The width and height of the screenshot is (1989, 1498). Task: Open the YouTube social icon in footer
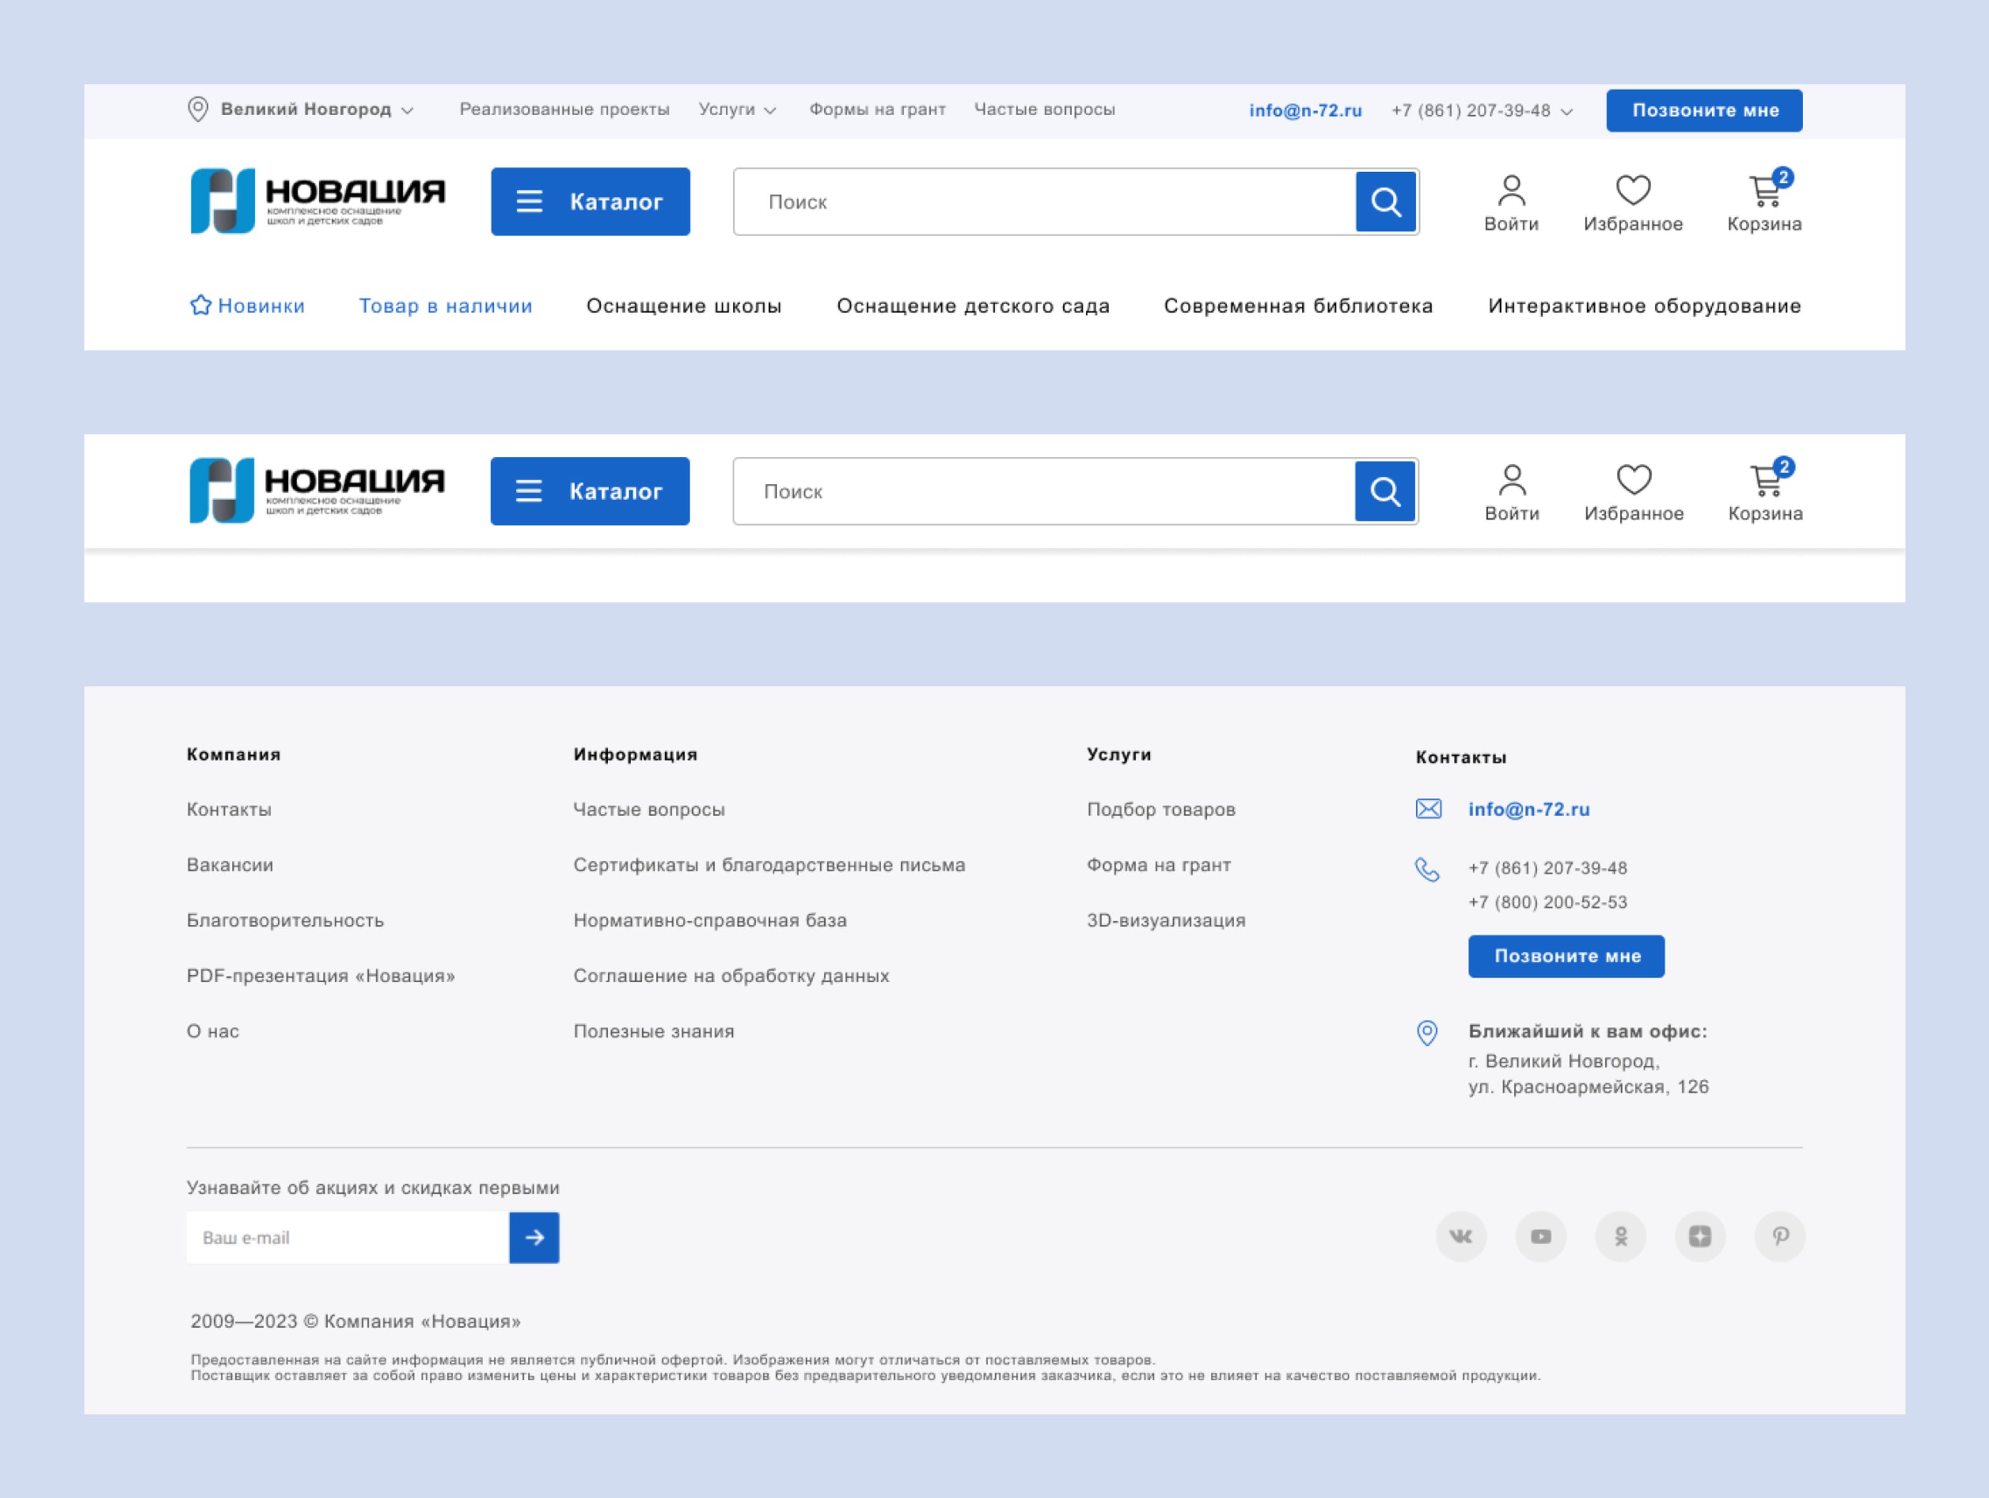[x=1540, y=1237]
